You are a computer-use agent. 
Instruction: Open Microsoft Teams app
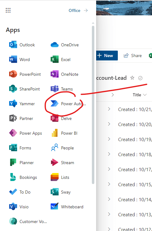point(62,89)
